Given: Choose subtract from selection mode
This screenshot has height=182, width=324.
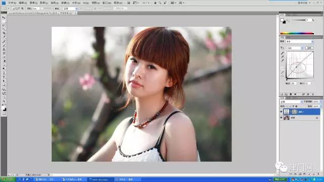Looking at the screenshot, I should coord(19,9).
